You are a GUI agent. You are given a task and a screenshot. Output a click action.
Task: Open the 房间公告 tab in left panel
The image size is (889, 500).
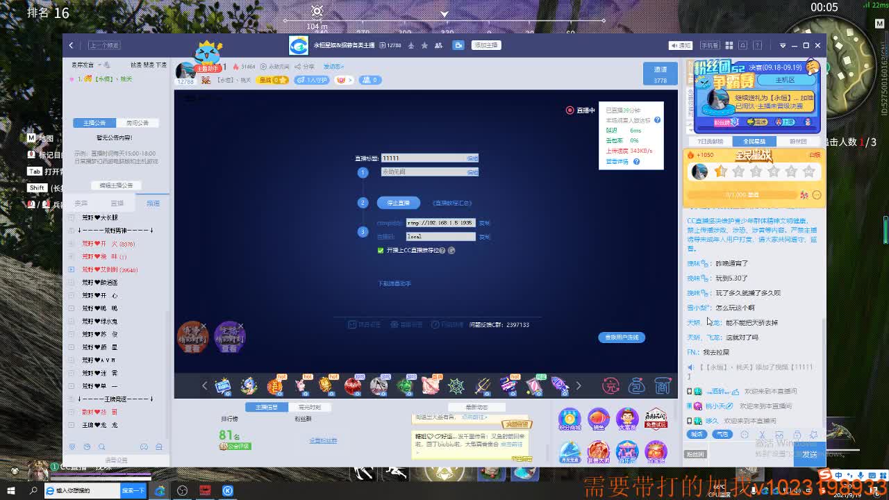[138, 123]
